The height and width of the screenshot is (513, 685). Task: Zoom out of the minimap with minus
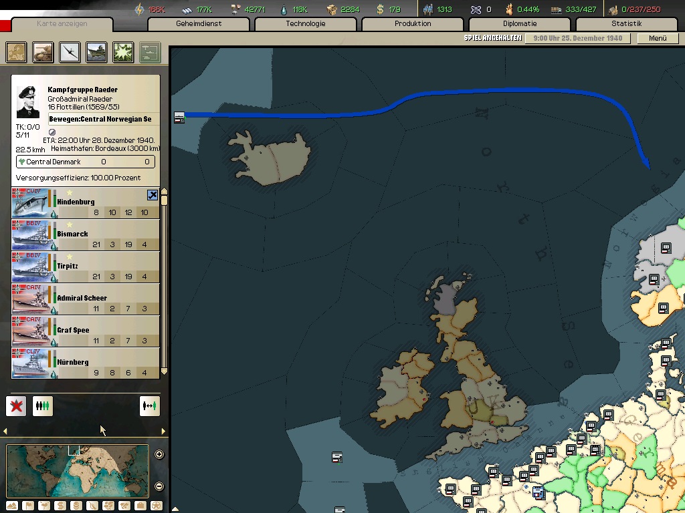(x=159, y=486)
